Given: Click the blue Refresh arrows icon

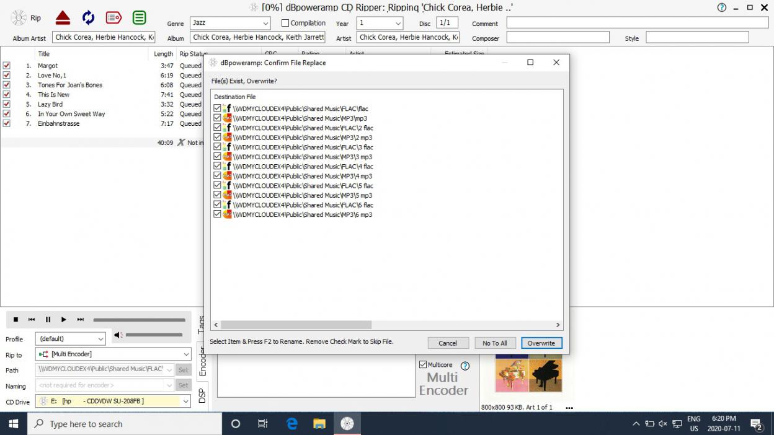Looking at the screenshot, I should click(88, 17).
